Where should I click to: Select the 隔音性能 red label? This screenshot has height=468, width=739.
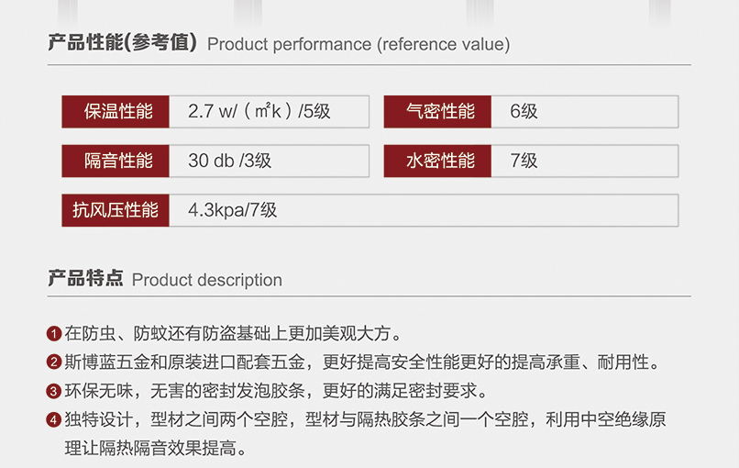116,161
